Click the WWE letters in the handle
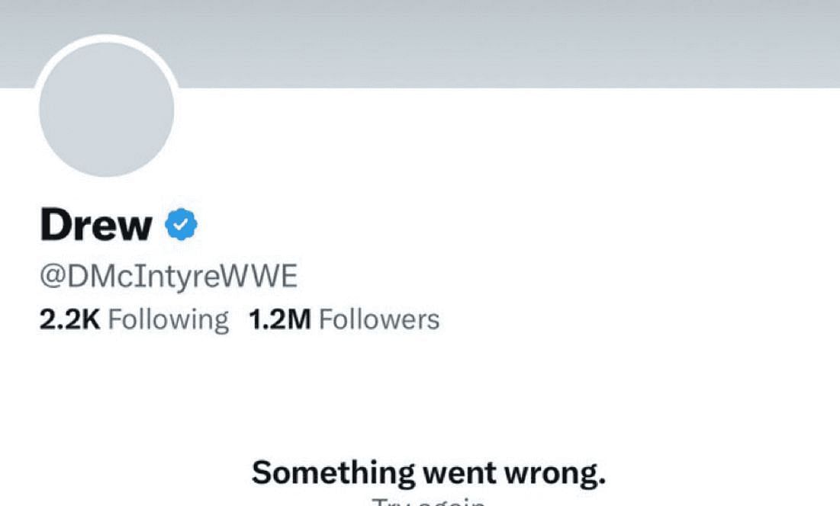 point(259,276)
